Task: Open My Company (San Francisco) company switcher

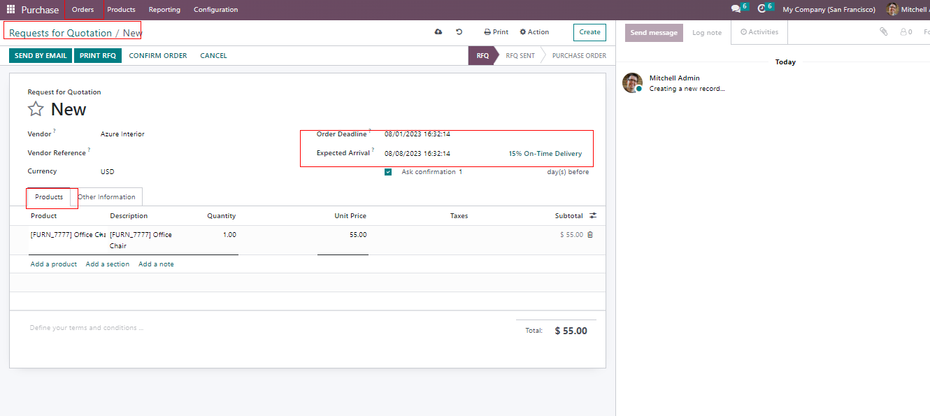Action: pyautogui.click(x=829, y=10)
